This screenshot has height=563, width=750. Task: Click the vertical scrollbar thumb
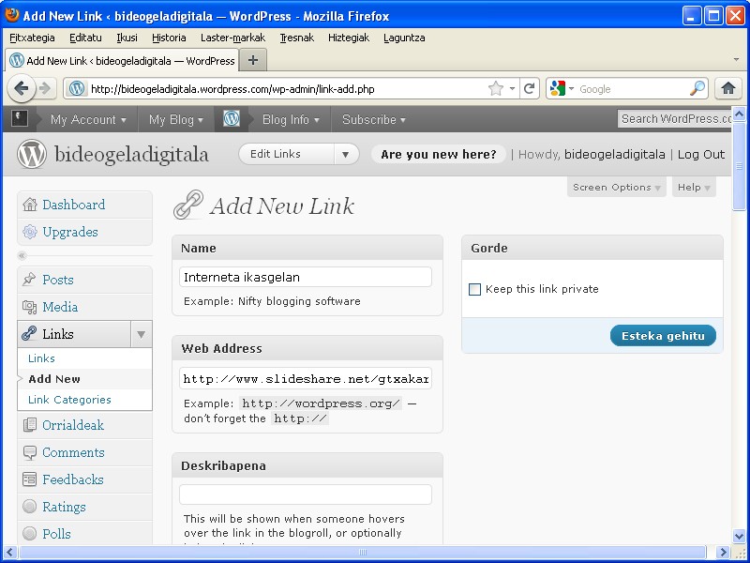point(739,166)
